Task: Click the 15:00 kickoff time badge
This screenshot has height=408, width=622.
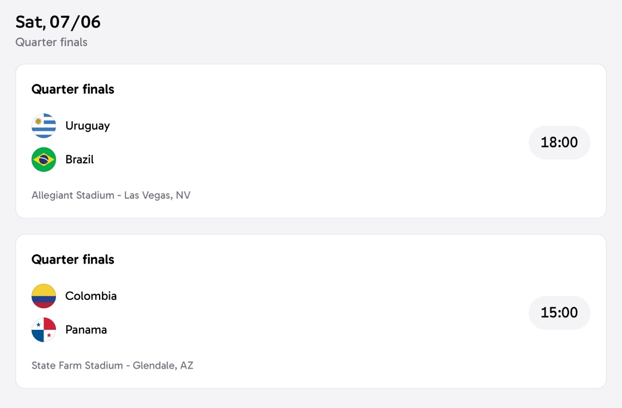Action: coord(559,313)
